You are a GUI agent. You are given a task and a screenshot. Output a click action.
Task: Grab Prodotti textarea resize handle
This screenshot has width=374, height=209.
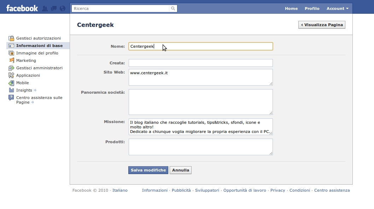point(271,153)
